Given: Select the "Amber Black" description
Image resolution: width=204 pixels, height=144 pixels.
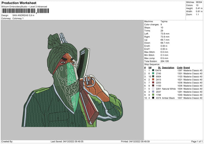Looking at the screenshot, I should click(x=168, y=98).
